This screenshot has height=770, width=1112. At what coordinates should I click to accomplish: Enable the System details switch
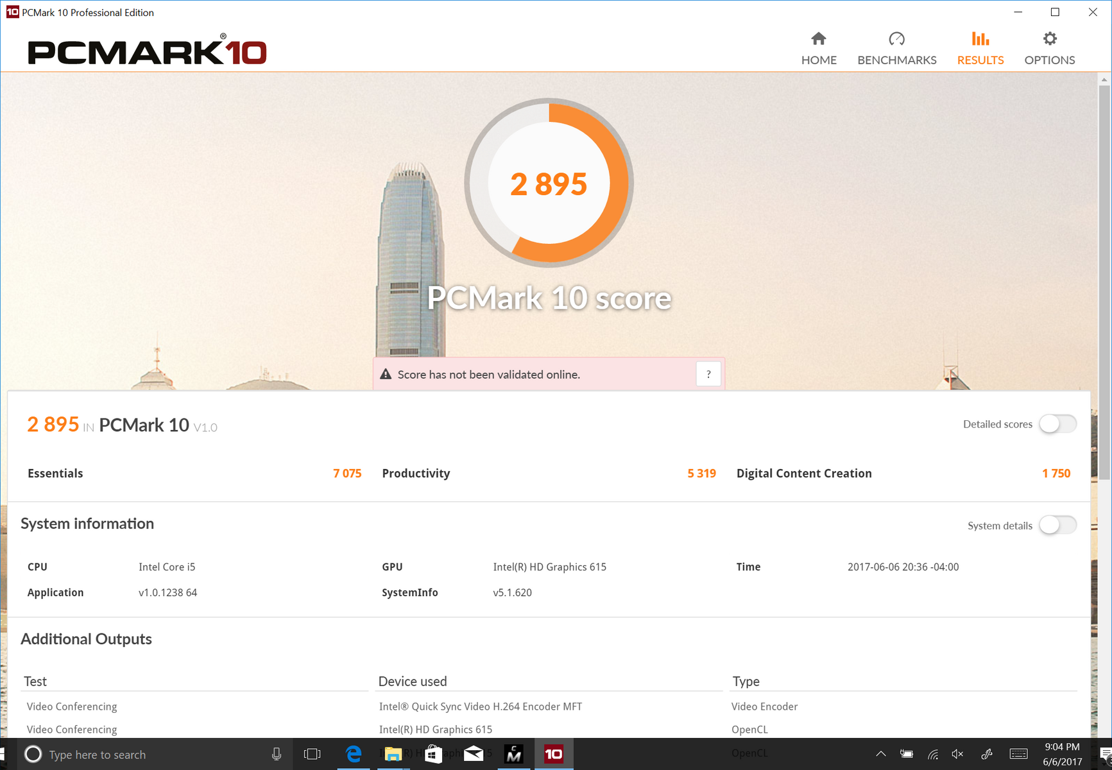1058,526
